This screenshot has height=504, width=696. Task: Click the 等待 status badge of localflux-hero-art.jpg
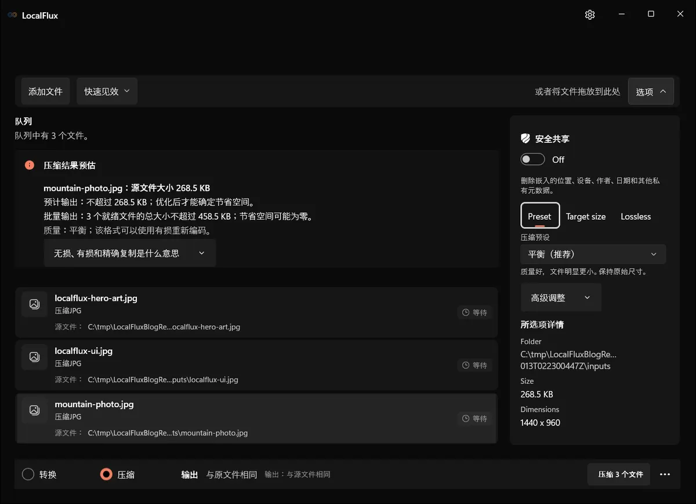pos(474,313)
